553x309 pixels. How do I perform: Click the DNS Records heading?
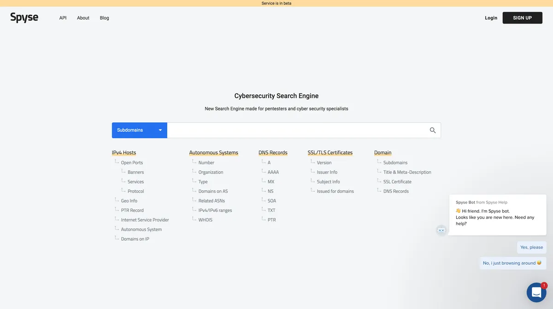pos(273,152)
